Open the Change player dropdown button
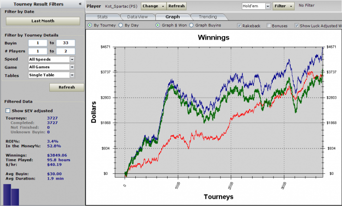The image size is (342, 206). tap(153, 6)
